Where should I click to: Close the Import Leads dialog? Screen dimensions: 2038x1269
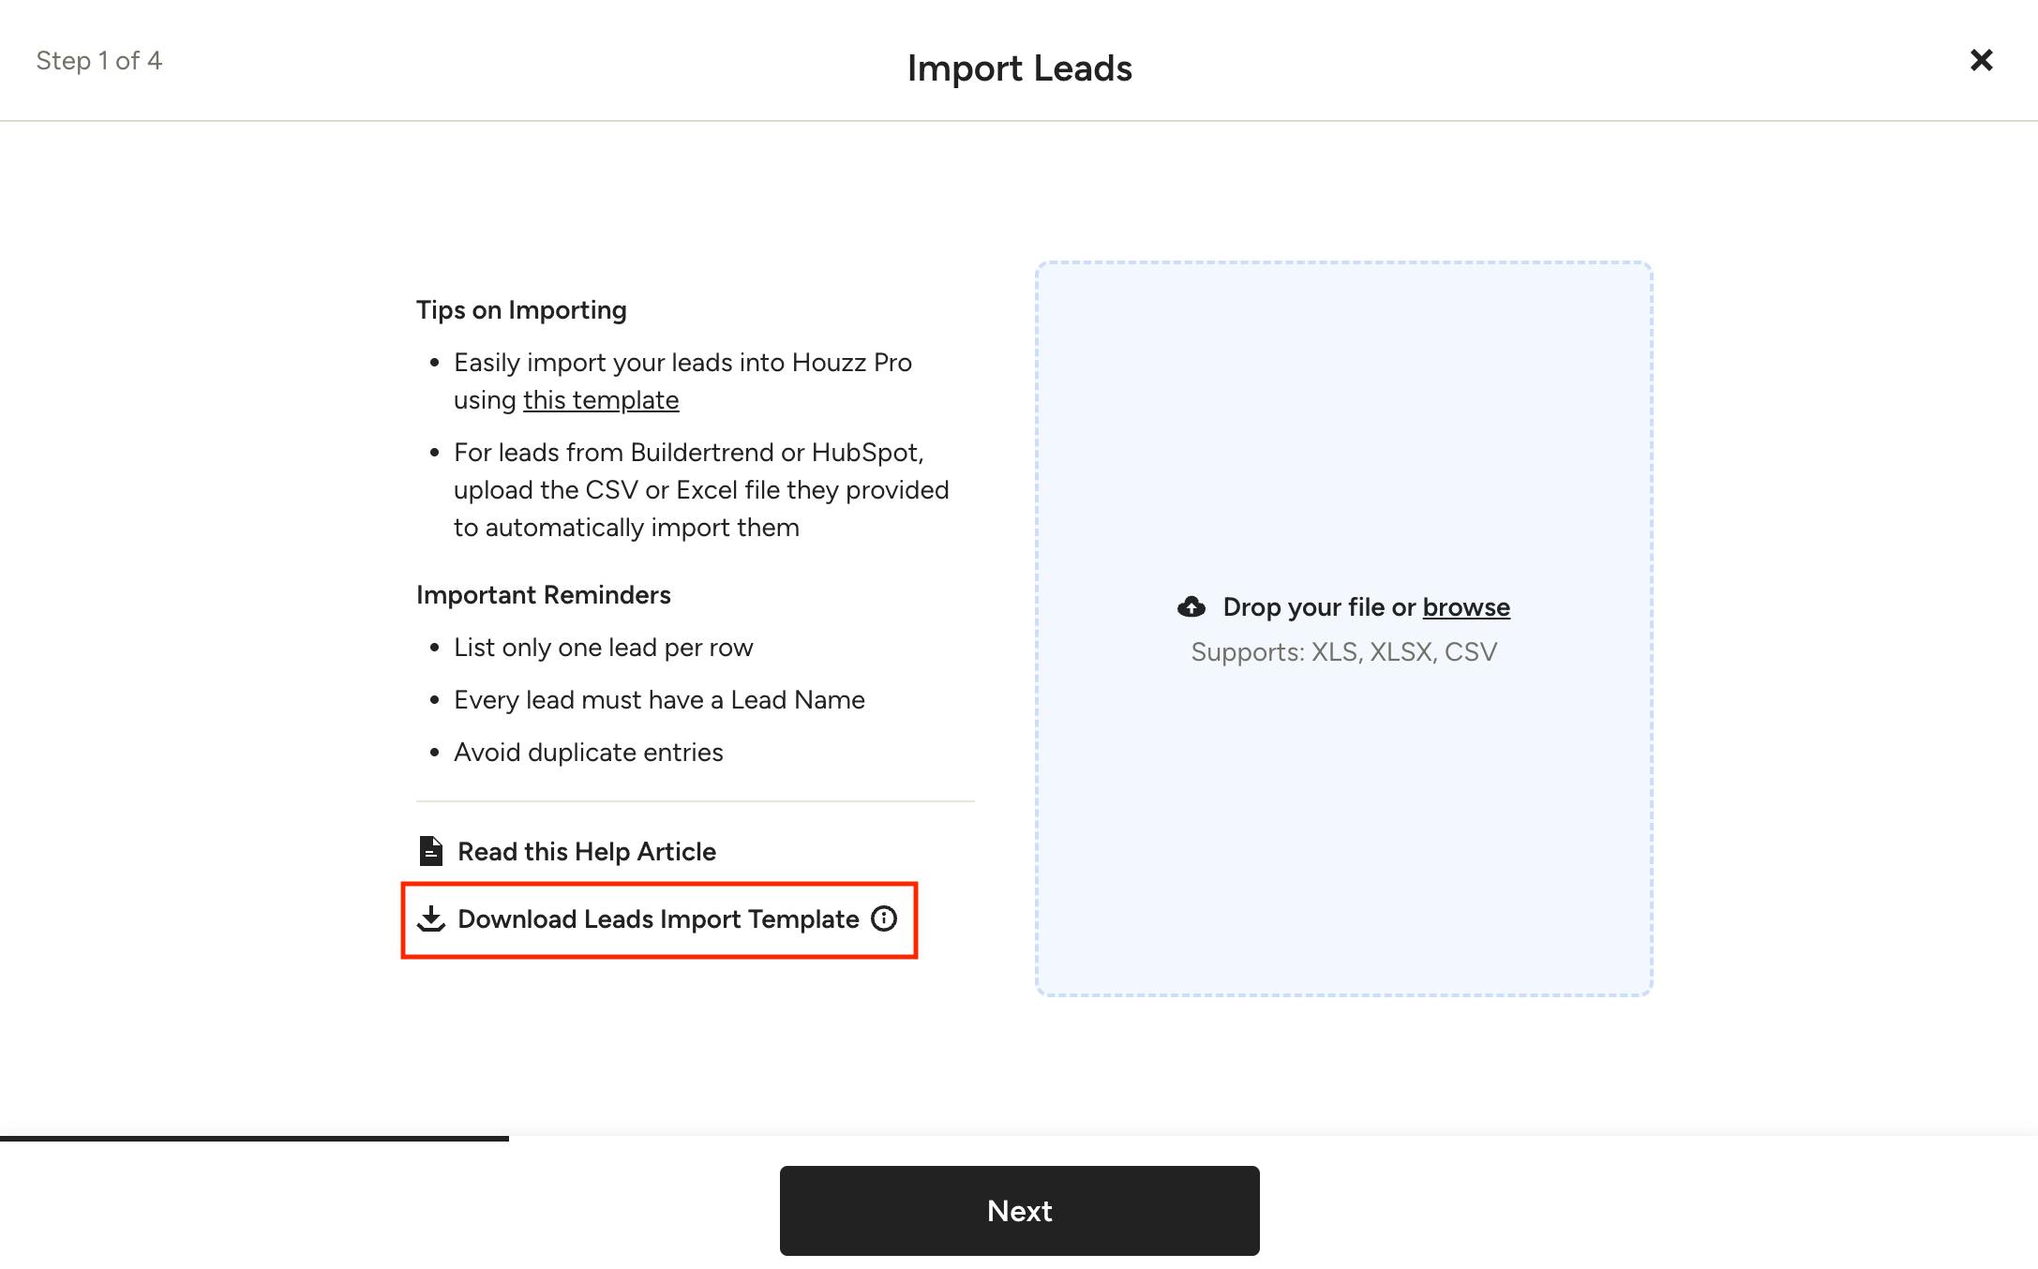coord(1981,60)
